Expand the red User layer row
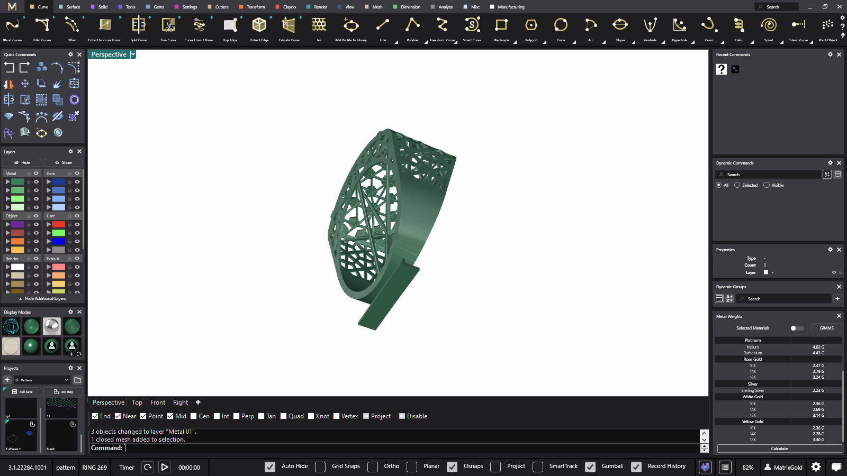 point(49,224)
